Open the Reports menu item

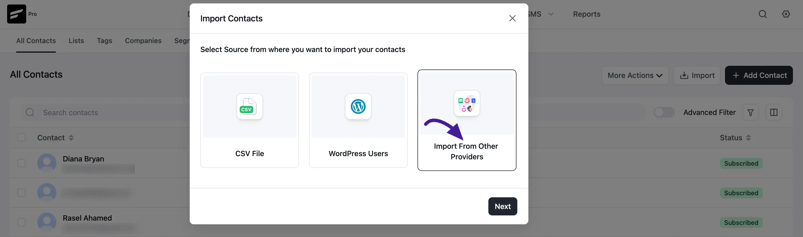586,14
